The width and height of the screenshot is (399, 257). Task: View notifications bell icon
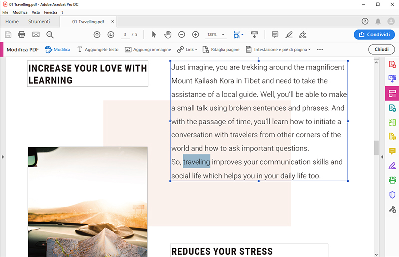coord(378,21)
